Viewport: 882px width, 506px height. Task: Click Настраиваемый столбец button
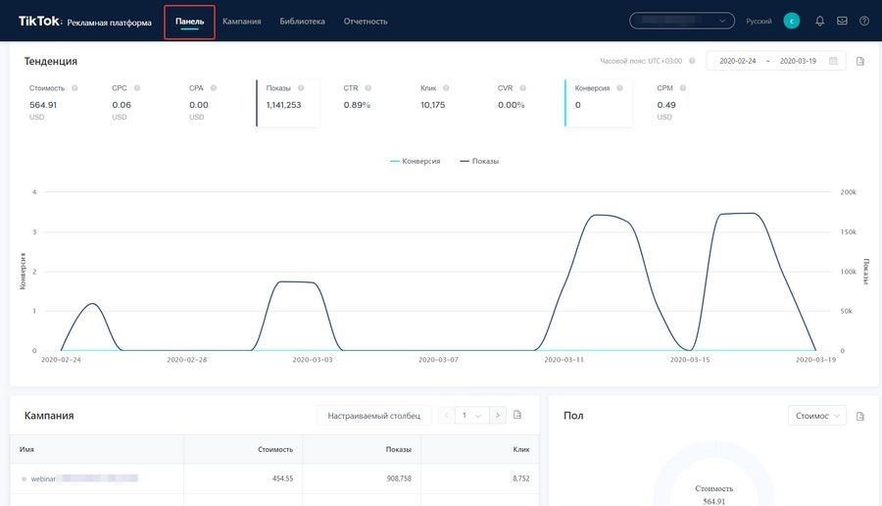374,416
